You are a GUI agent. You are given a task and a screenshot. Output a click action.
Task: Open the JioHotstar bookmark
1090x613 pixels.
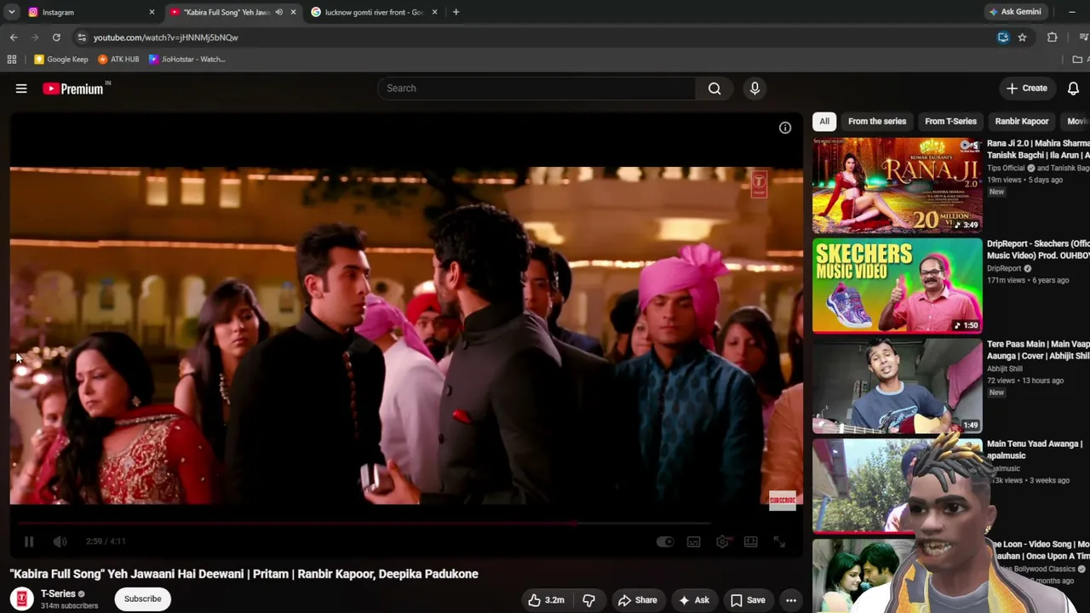187,60
